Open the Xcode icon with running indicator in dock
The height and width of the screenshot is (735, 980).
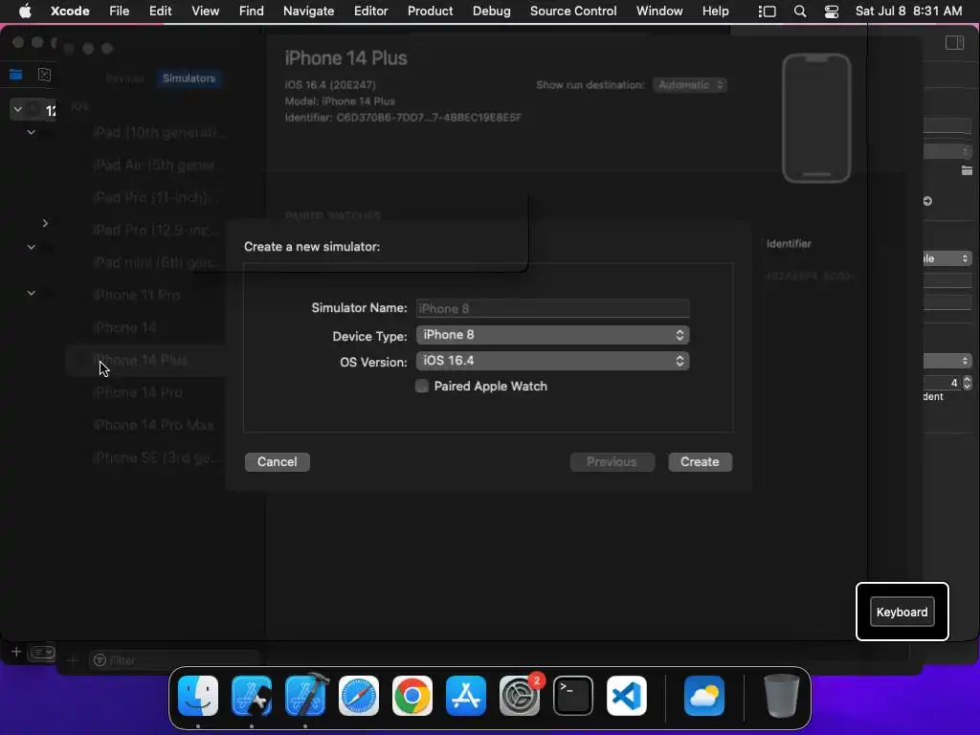306,696
